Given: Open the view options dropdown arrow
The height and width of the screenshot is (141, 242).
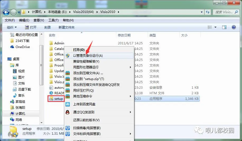Looking at the screenshot, I should tap(216, 27).
